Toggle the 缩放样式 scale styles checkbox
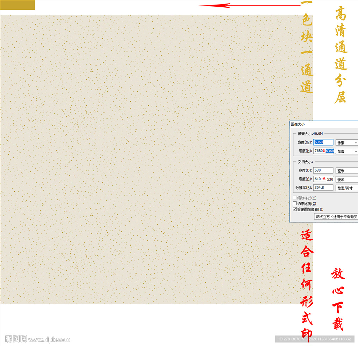The width and height of the screenshot is (358, 346). 295,198
